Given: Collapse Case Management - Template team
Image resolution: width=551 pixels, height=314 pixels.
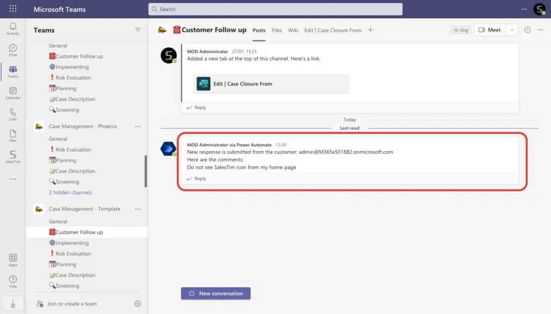Looking at the screenshot, I should pos(84,209).
